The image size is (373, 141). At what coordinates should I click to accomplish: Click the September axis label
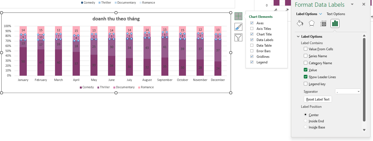tap(165, 80)
